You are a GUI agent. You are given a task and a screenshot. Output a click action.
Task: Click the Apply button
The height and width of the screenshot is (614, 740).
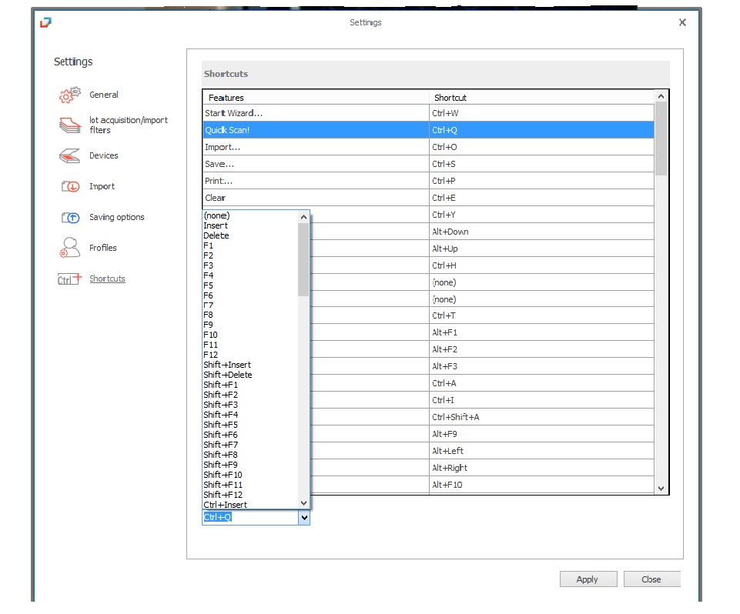pyautogui.click(x=588, y=579)
